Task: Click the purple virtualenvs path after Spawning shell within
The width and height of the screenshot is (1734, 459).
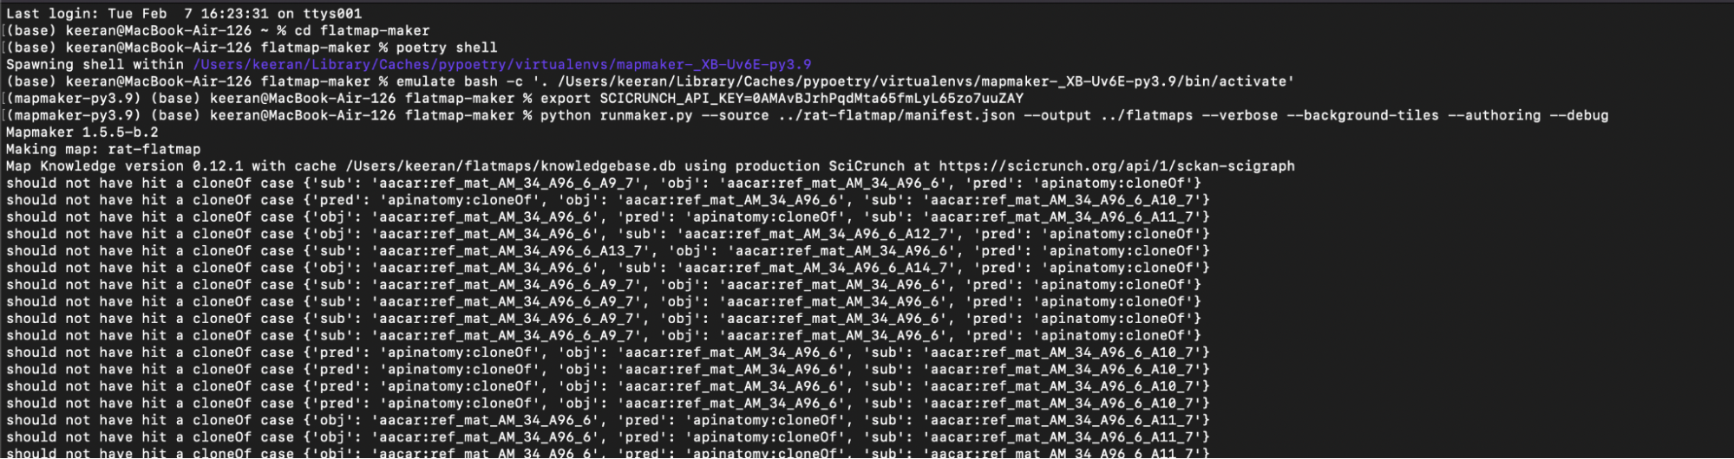Action: click(502, 64)
